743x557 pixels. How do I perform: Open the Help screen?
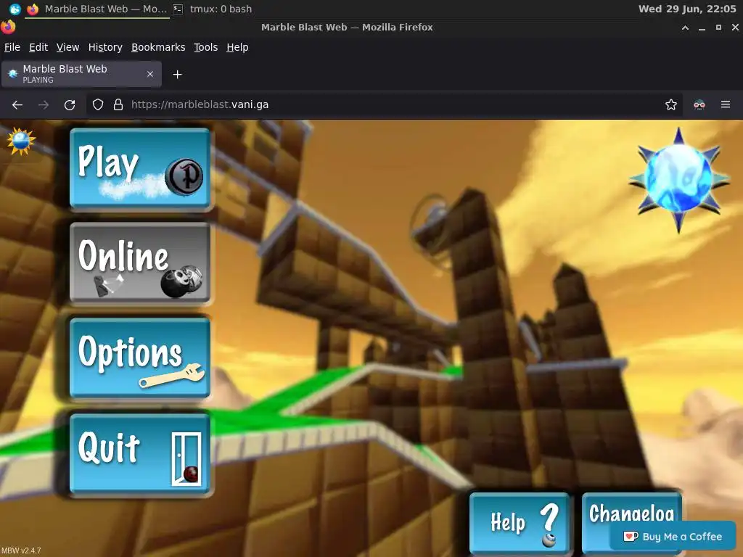coord(520,524)
